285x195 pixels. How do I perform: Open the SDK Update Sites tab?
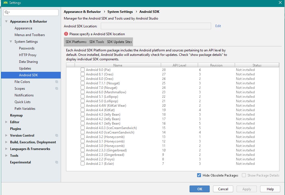point(120,42)
